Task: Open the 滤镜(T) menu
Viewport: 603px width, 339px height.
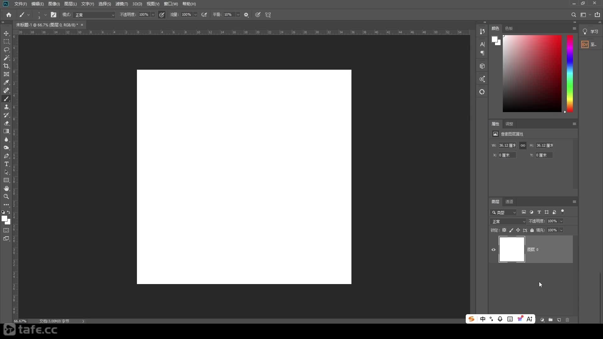Action: point(122,4)
